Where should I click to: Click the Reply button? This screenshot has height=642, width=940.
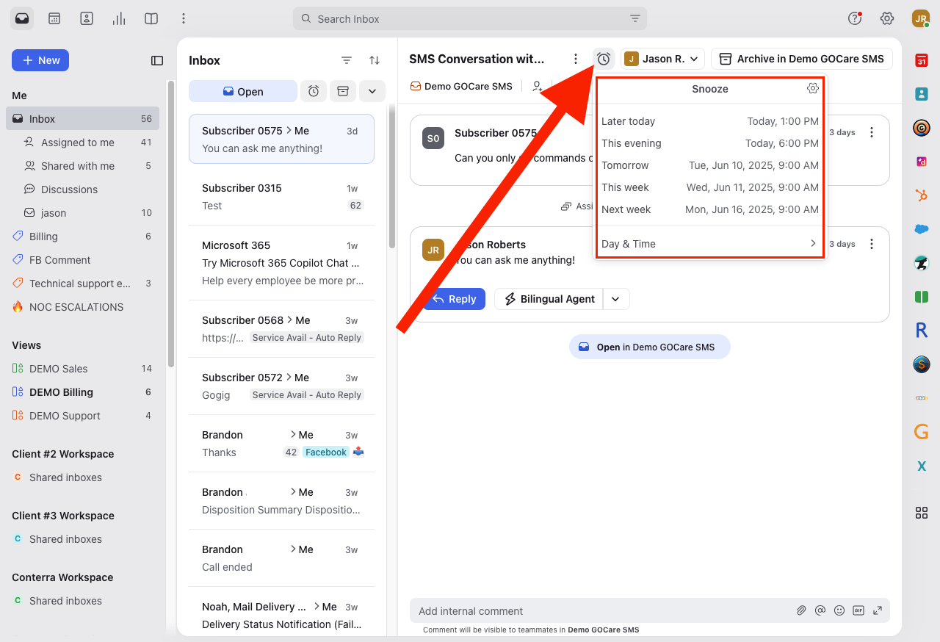[x=454, y=299]
